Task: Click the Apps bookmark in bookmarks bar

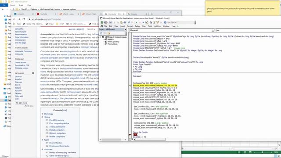Action: tap(18, 24)
